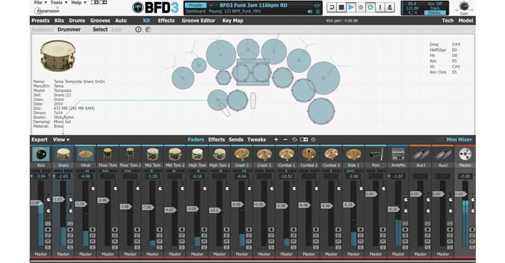Open the Key Map tab
505x263 pixels.
click(232, 21)
